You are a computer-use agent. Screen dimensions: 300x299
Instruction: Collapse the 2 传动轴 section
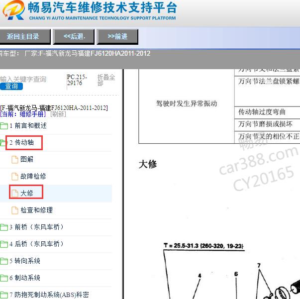[x=21, y=142]
